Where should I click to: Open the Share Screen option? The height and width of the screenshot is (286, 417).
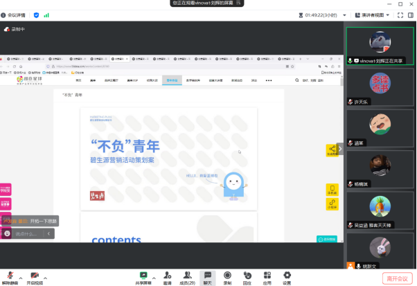pyautogui.click(x=143, y=275)
